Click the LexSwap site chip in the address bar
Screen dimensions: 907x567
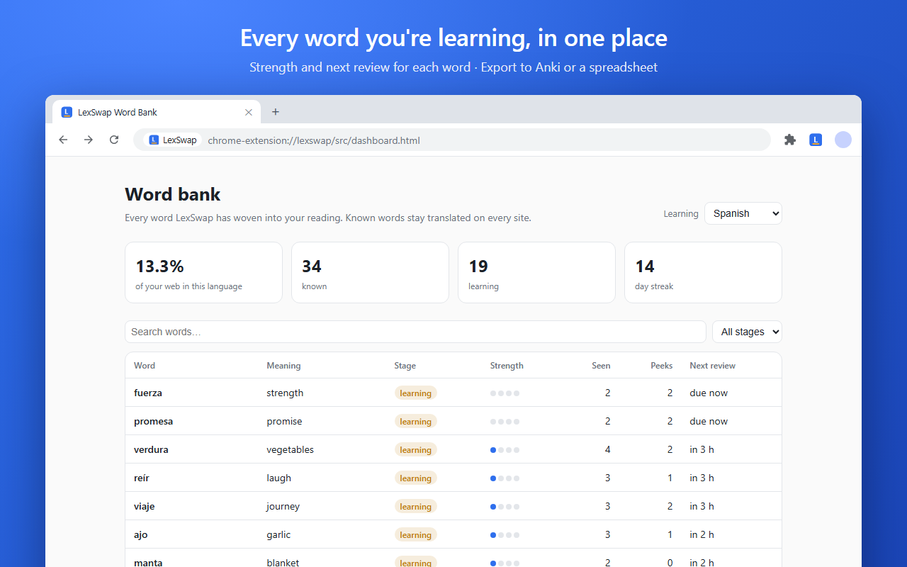pyautogui.click(x=173, y=140)
